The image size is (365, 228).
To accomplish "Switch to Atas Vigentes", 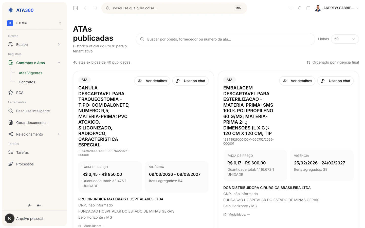I will coord(30,73).
